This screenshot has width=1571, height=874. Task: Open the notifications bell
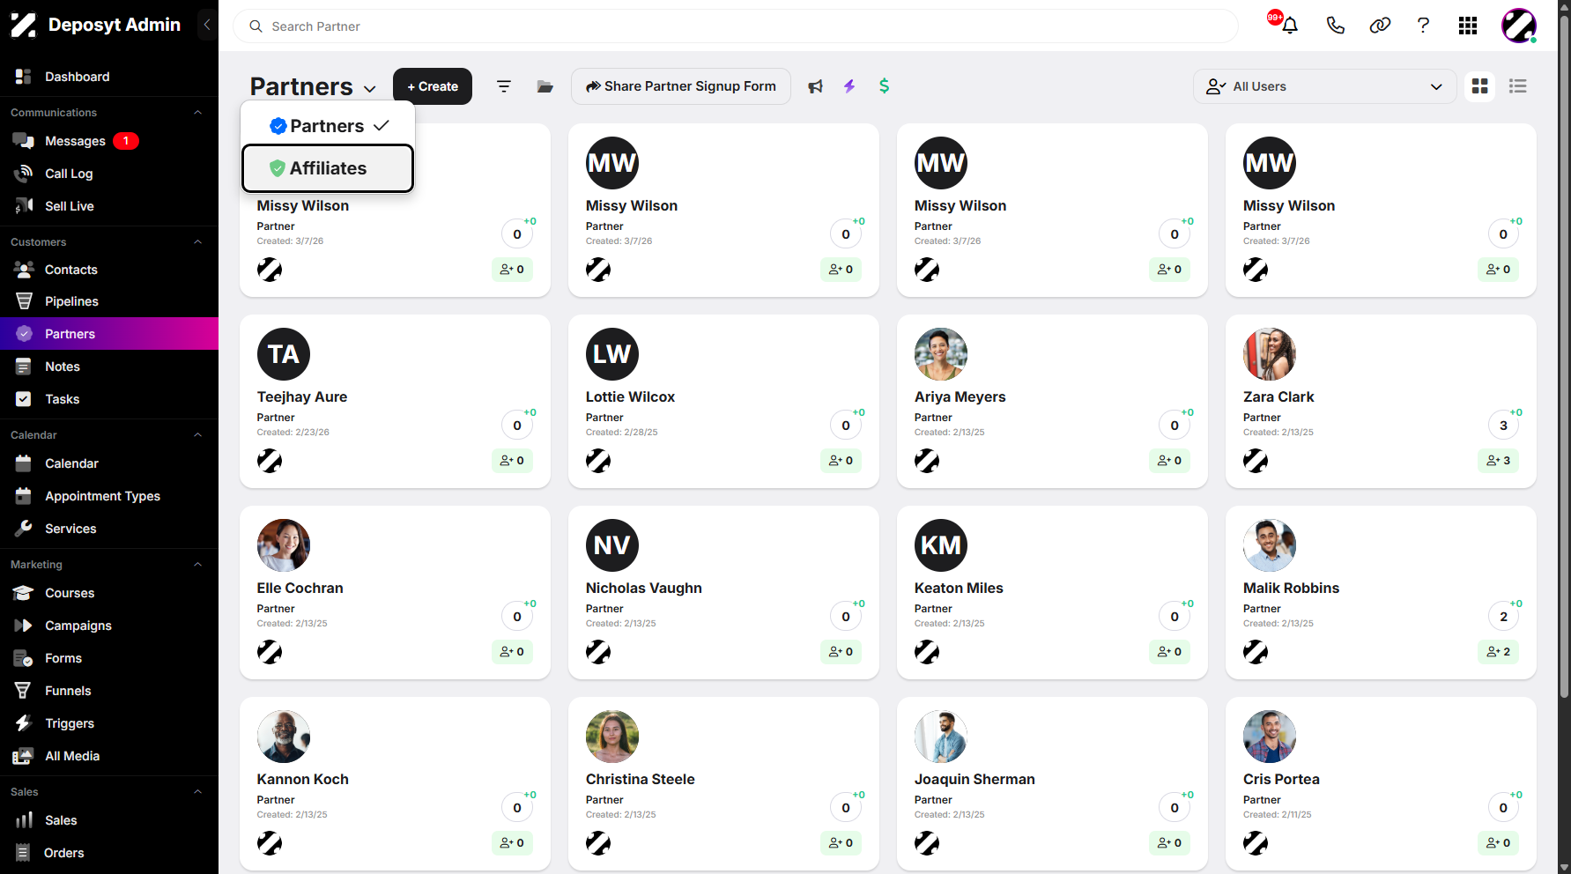point(1289,26)
